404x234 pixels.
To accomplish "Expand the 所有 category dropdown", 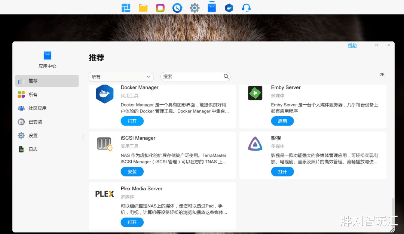I will [121, 77].
